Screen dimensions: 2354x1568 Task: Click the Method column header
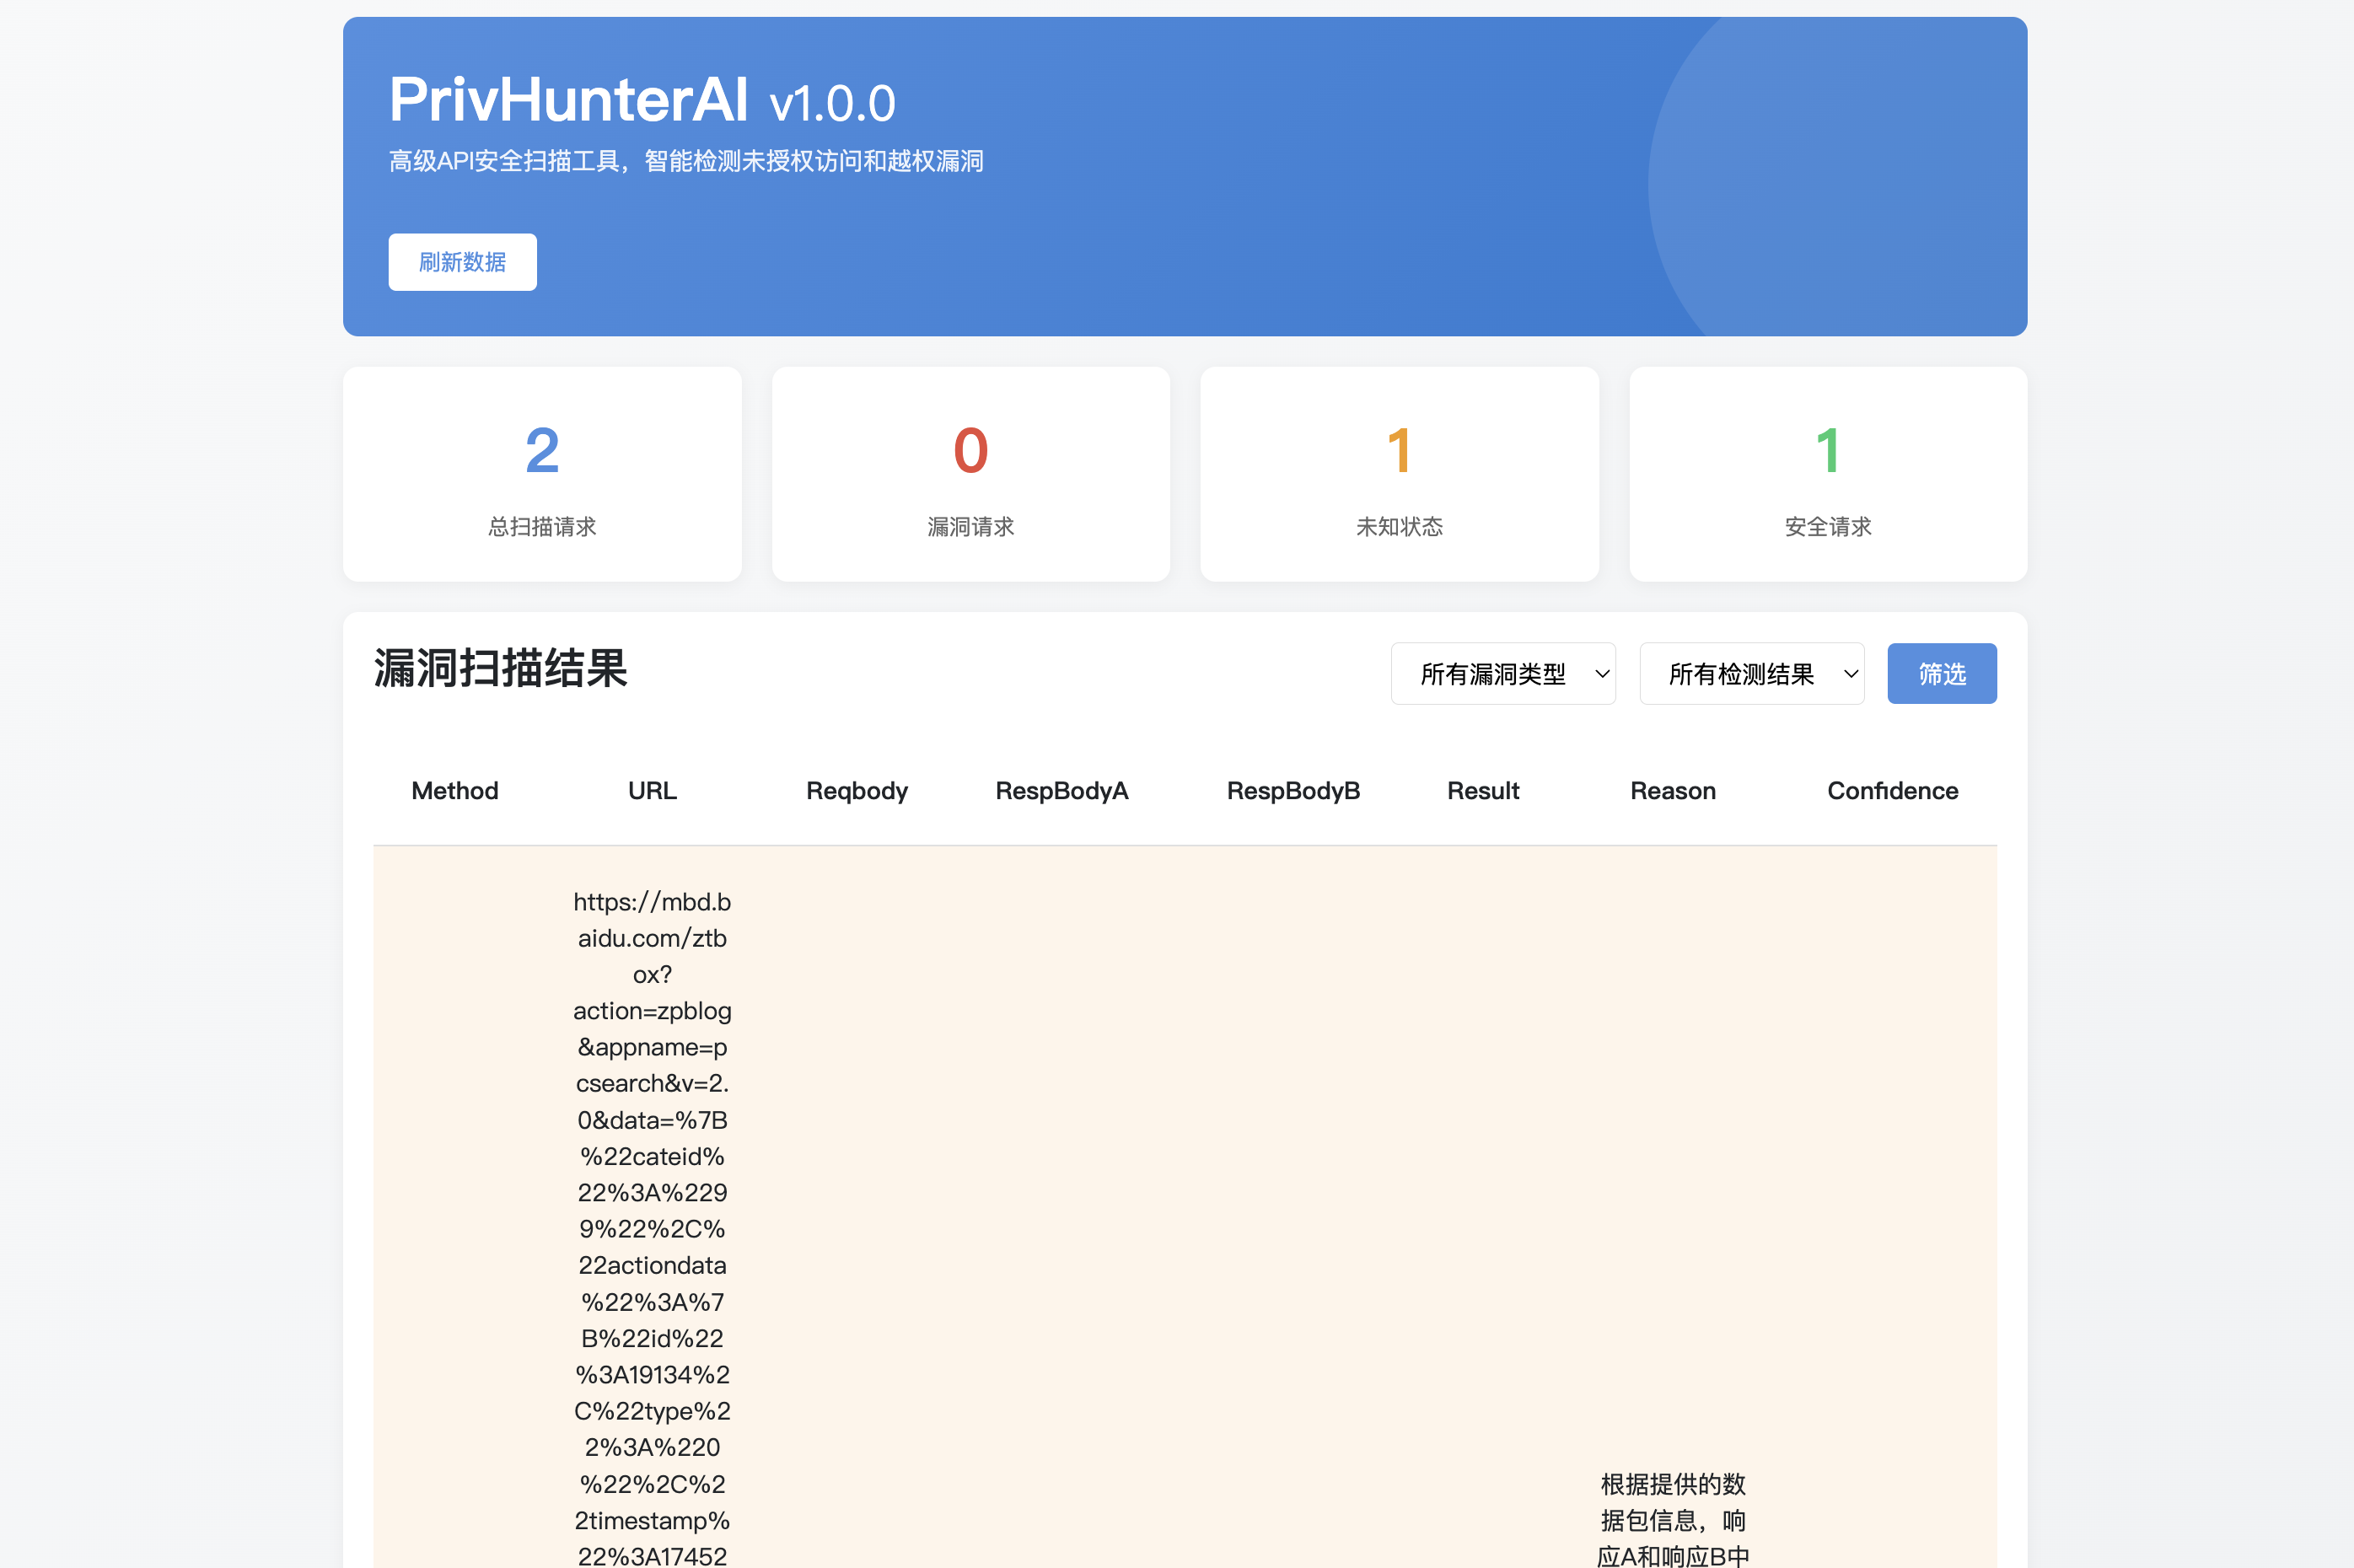pyautogui.click(x=455, y=791)
